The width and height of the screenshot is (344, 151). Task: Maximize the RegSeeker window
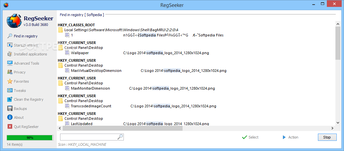click(x=323, y=4)
